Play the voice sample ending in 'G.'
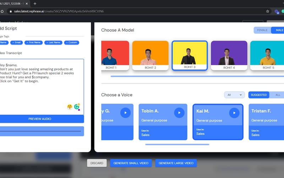 pyautogui.click(x=125, y=112)
